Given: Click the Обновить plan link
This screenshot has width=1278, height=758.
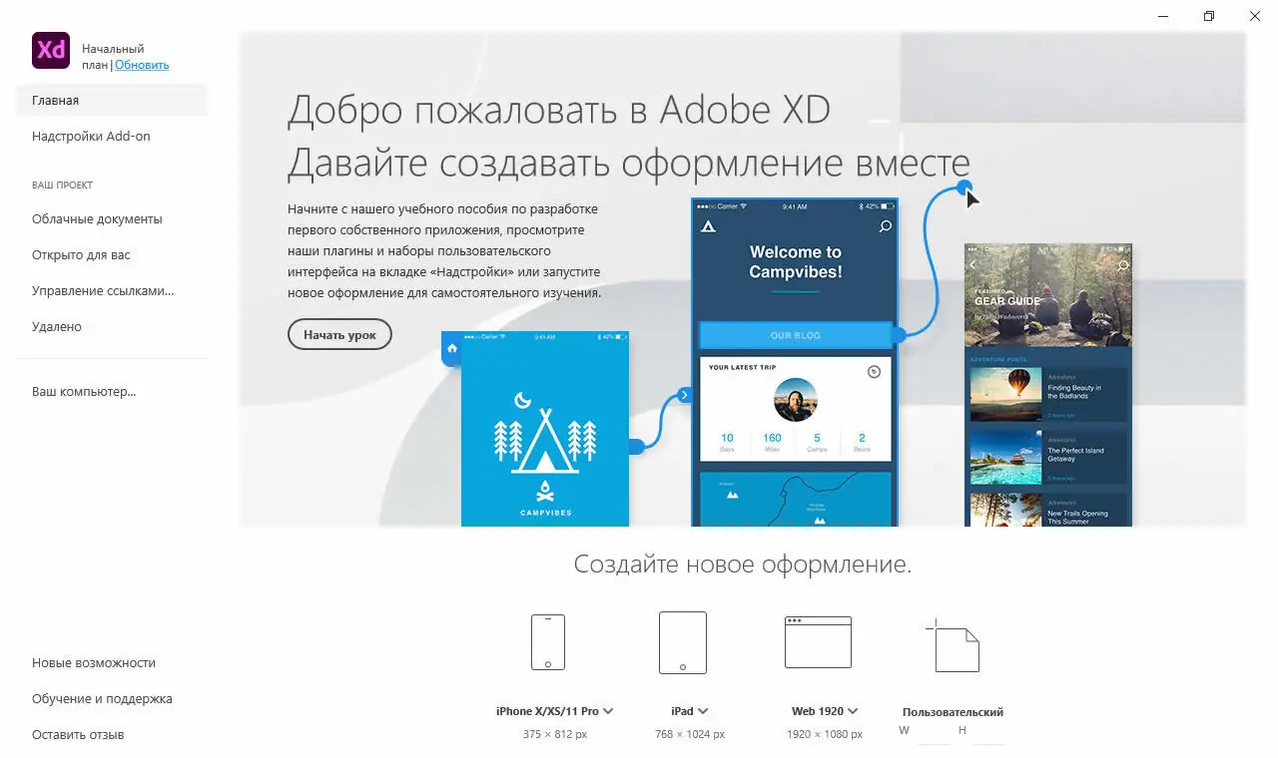Looking at the screenshot, I should coord(142,65).
